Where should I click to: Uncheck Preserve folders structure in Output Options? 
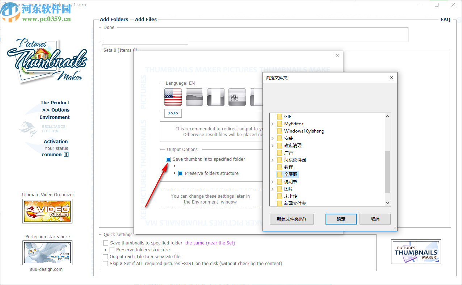[181, 173]
